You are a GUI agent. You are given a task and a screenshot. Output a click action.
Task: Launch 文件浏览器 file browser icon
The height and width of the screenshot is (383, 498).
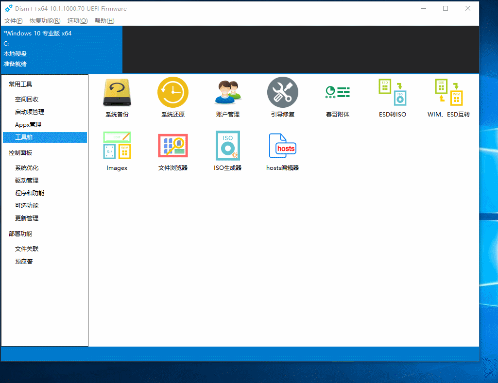173,146
